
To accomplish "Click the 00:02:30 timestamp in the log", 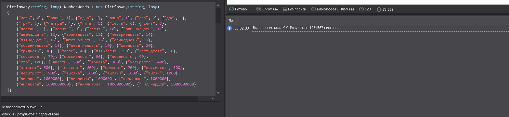I will click(x=241, y=28).
